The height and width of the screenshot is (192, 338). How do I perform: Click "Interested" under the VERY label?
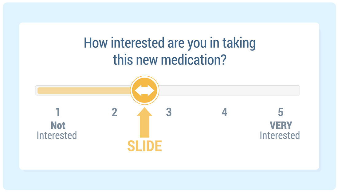(x=280, y=135)
